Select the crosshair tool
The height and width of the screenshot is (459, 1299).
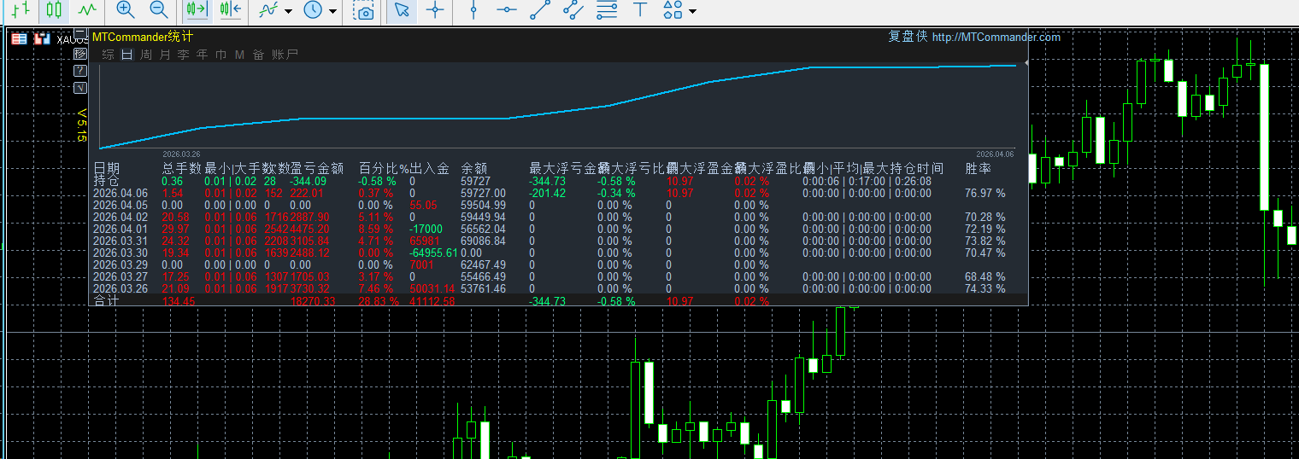pos(436,10)
